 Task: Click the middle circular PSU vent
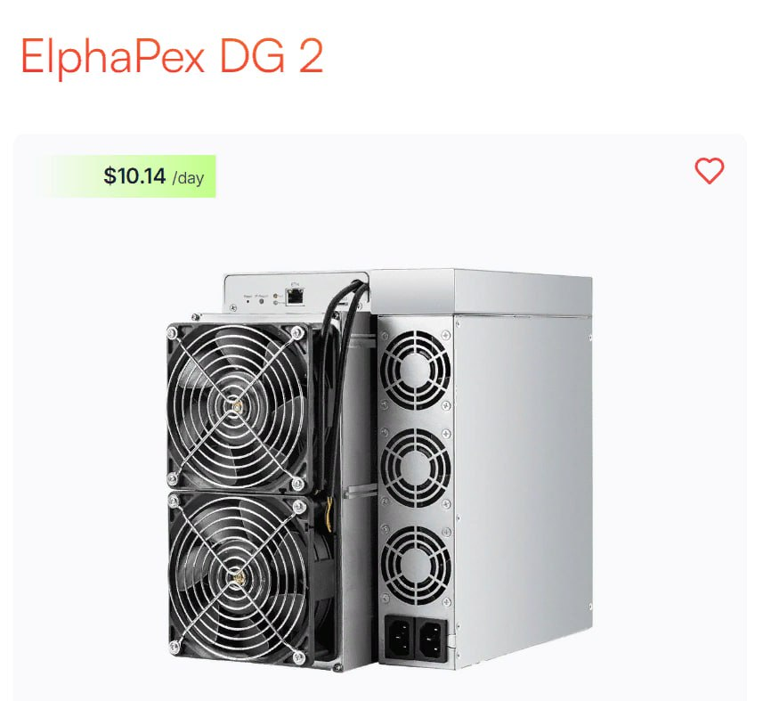click(415, 468)
